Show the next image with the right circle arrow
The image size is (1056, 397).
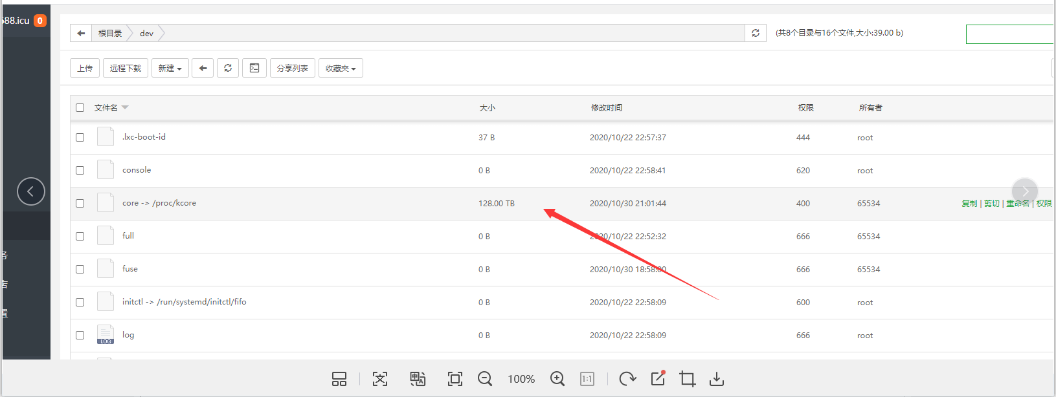[x=1025, y=191]
